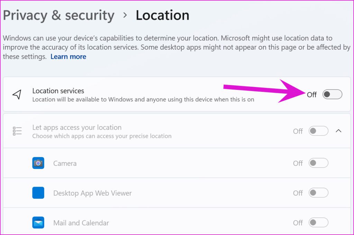
Task: Click the Location services label text
Action: [x=58, y=91]
